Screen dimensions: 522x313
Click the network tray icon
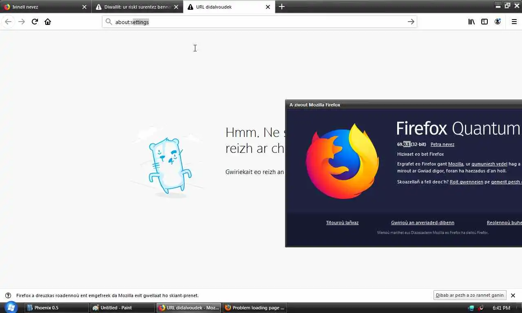pos(471,308)
